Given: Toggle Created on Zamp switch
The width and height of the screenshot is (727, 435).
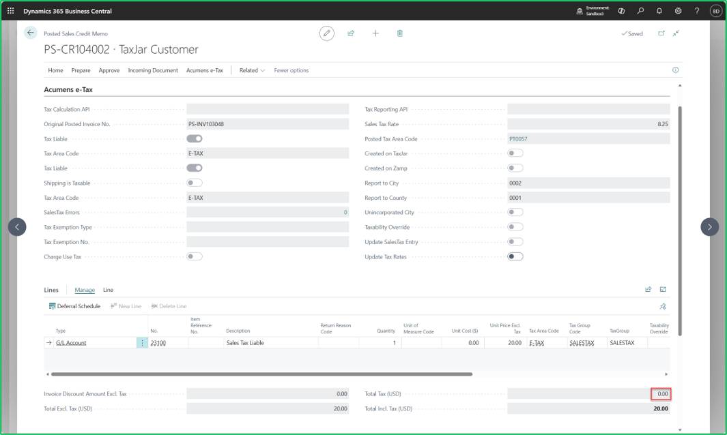Looking at the screenshot, I should pos(515,168).
